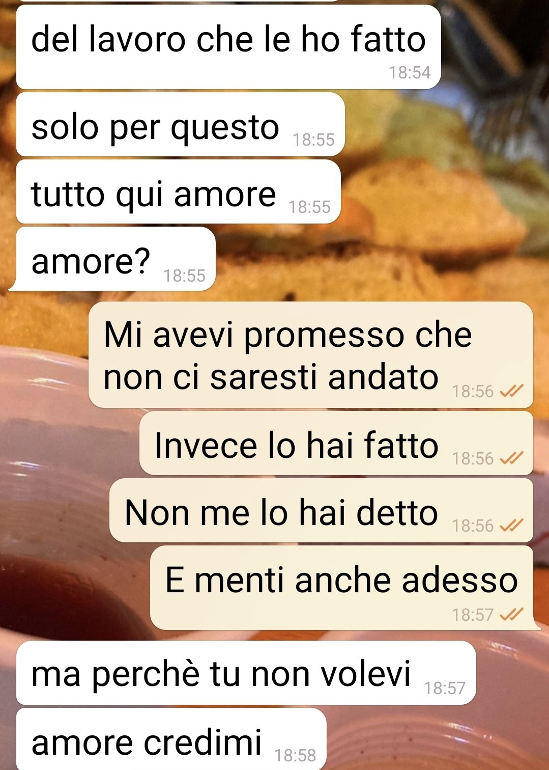Image resolution: width=549 pixels, height=770 pixels.
Task: Click read ticks under 'E menti anche adesso'
Action: click(x=511, y=615)
